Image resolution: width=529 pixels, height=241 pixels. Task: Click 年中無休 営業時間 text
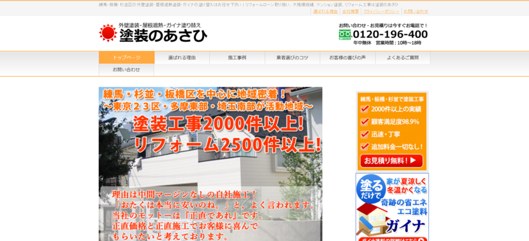(387, 43)
